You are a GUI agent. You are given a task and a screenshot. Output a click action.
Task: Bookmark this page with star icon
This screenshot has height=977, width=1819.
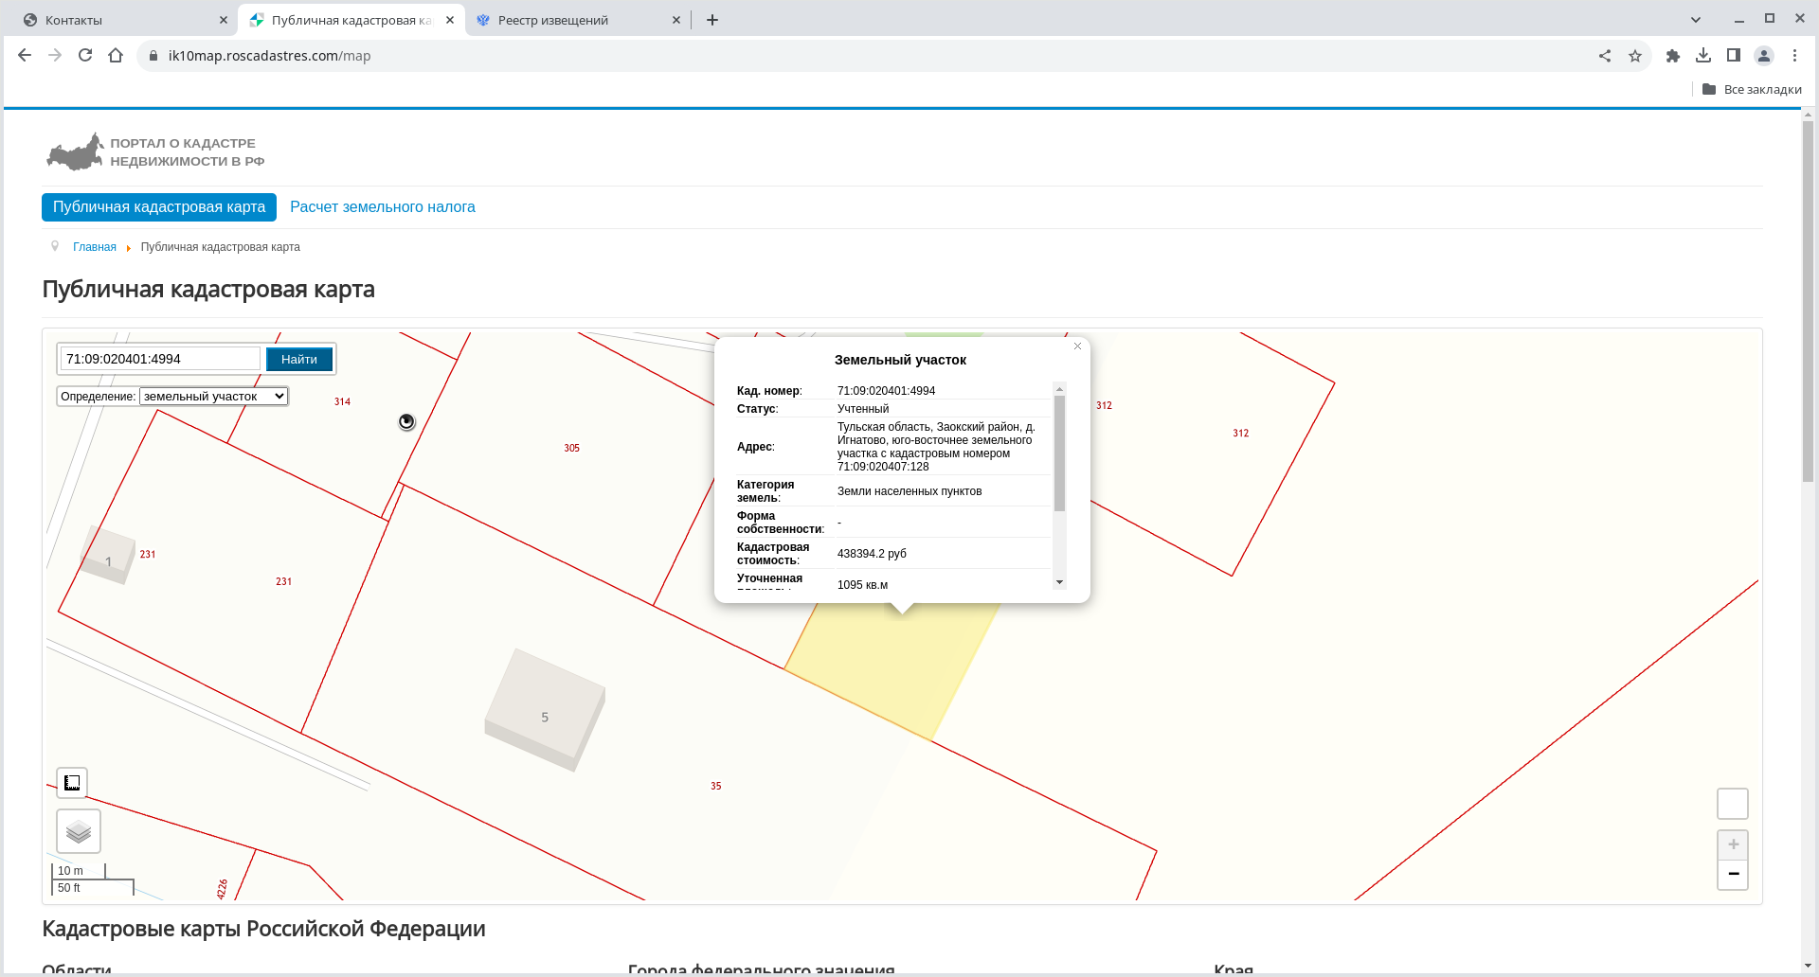coord(1635,56)
